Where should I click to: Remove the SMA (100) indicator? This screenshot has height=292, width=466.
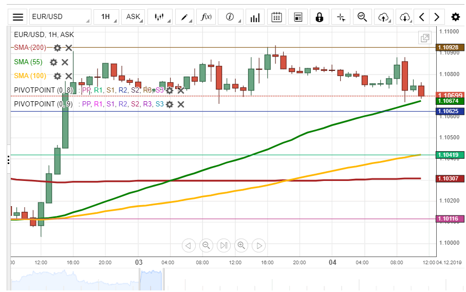[x=68, y=76]
